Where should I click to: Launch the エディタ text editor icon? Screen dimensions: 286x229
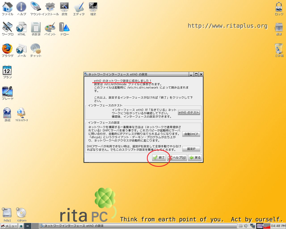click(x=79, y=7)
